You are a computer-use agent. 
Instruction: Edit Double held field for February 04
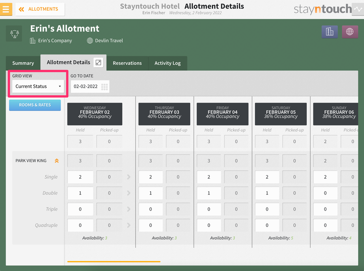coord(209,193)
